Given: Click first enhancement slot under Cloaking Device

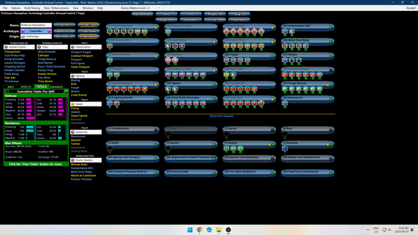Looking at the screenshot, I should [110, 103].
